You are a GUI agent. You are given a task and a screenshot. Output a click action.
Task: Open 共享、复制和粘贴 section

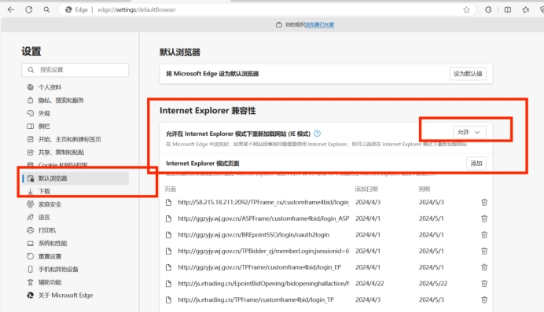pos(61,152)
